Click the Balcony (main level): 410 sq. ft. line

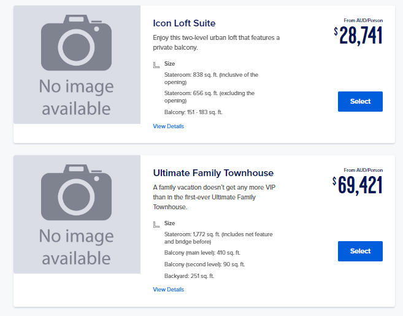tap(202, 253)
